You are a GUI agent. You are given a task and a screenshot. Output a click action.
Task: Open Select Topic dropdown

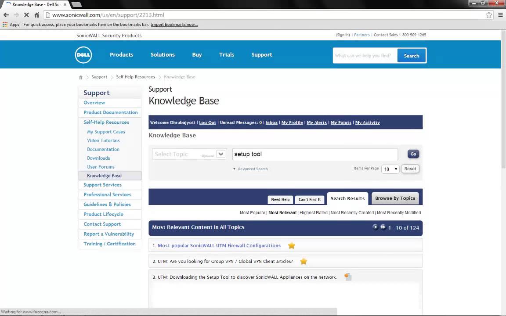(189, 154)
